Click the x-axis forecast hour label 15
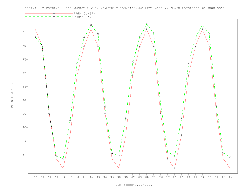This screenshot has height=193, width=251. tap(70, 177)
